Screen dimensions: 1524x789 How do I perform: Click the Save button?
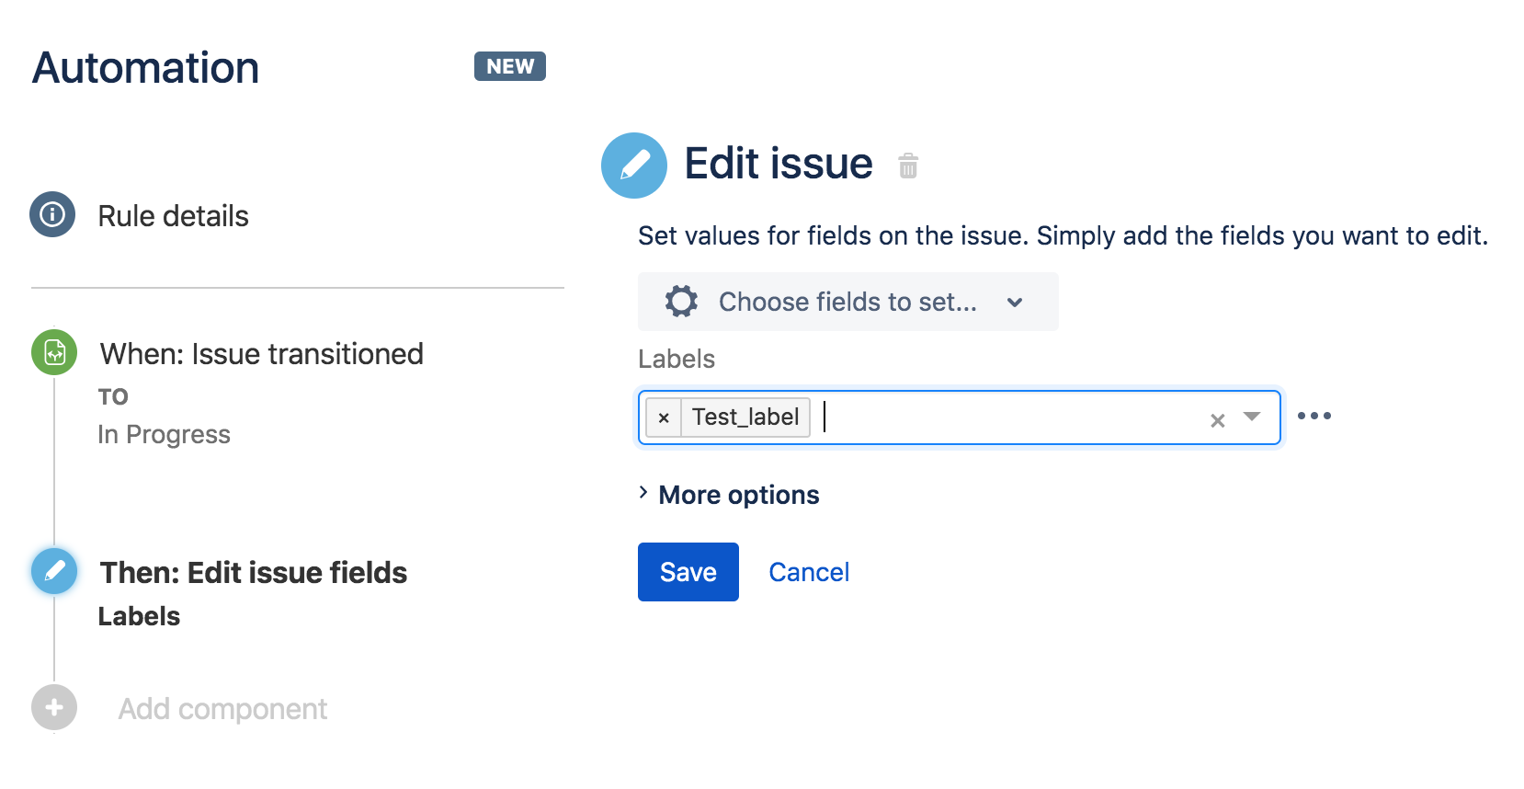[688, 572]
